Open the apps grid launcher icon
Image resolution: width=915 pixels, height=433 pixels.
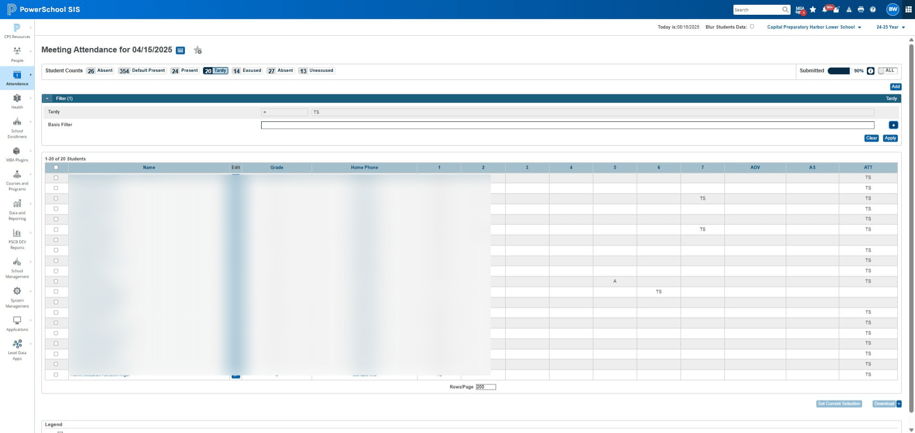tap(908, 10)
